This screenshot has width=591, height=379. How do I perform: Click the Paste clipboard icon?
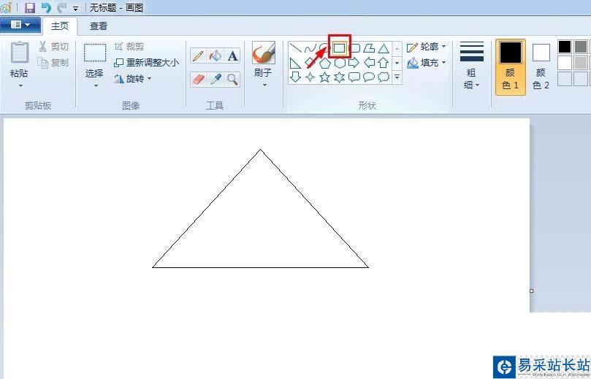tap(19, 53)
